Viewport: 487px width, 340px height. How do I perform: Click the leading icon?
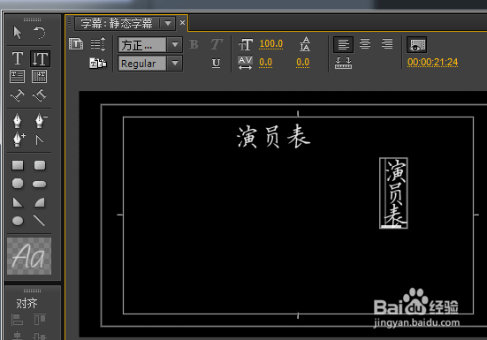(305, 44)
